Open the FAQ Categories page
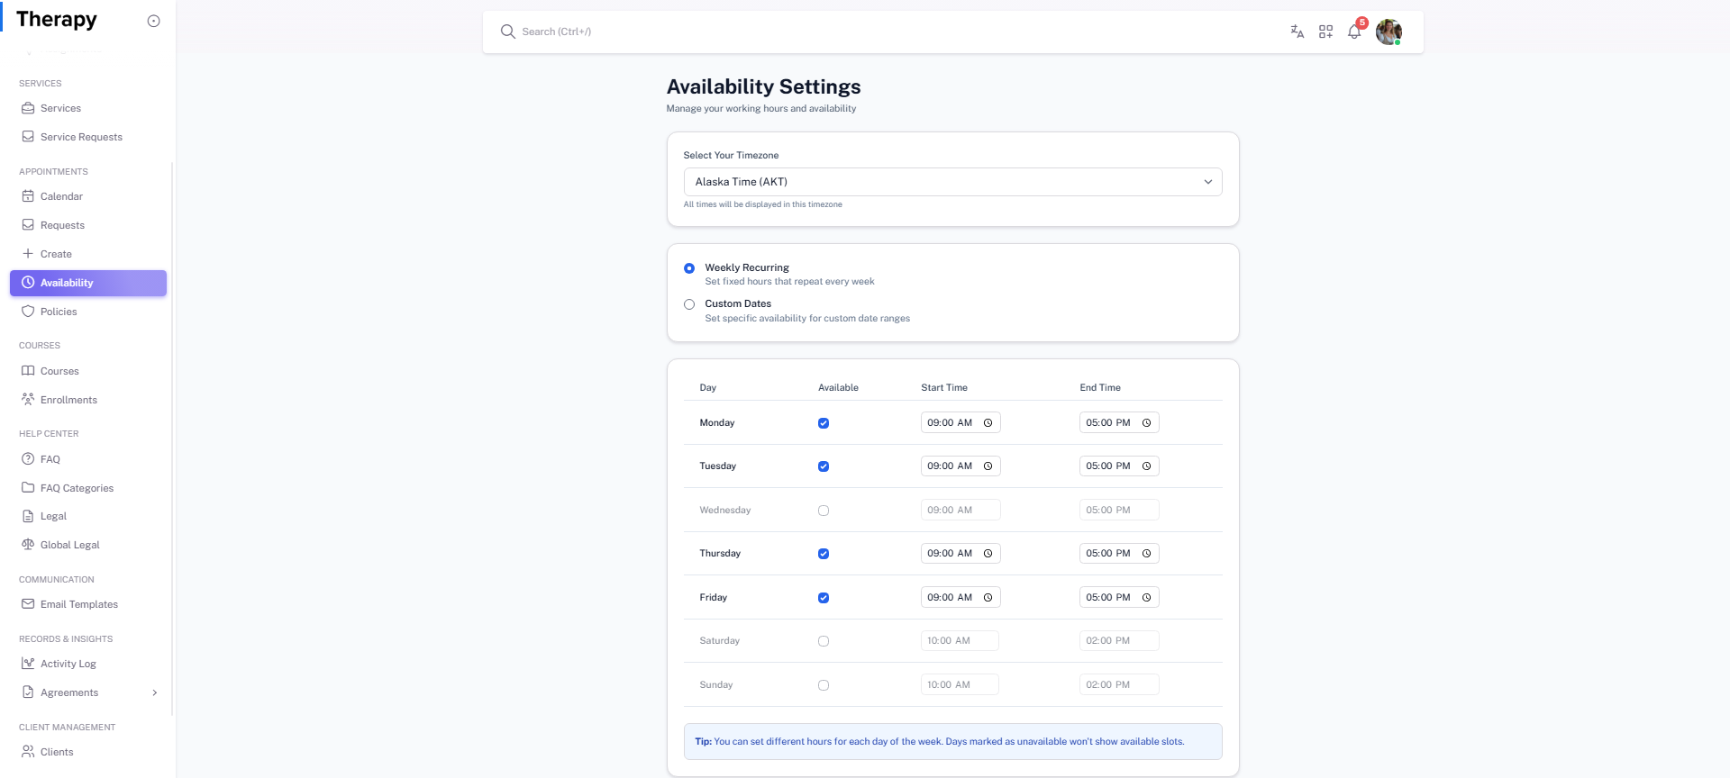Image resolution: width=1730 pixels, height=778 pixels. pos(88,488)
